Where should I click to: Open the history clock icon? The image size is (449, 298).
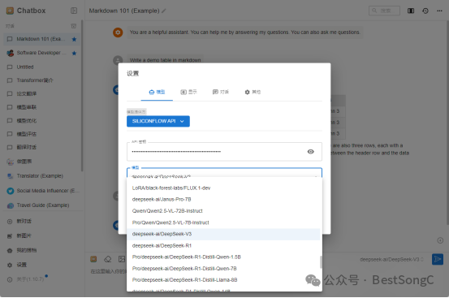tap(425, 11)
